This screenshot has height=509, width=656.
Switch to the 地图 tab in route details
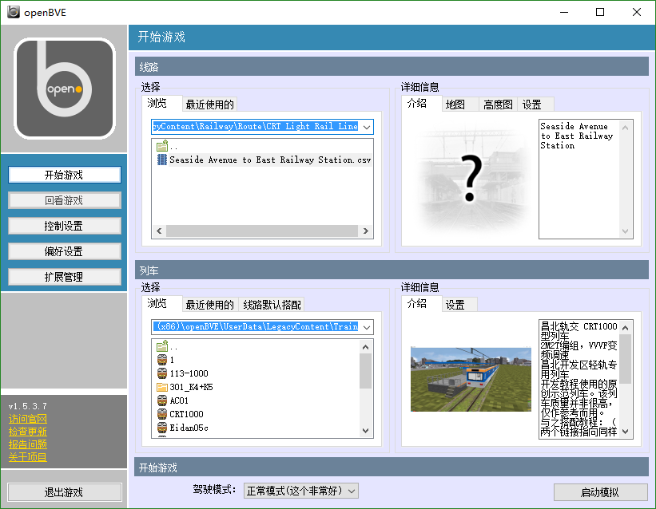pyautogui.click(x=455, y=105)
